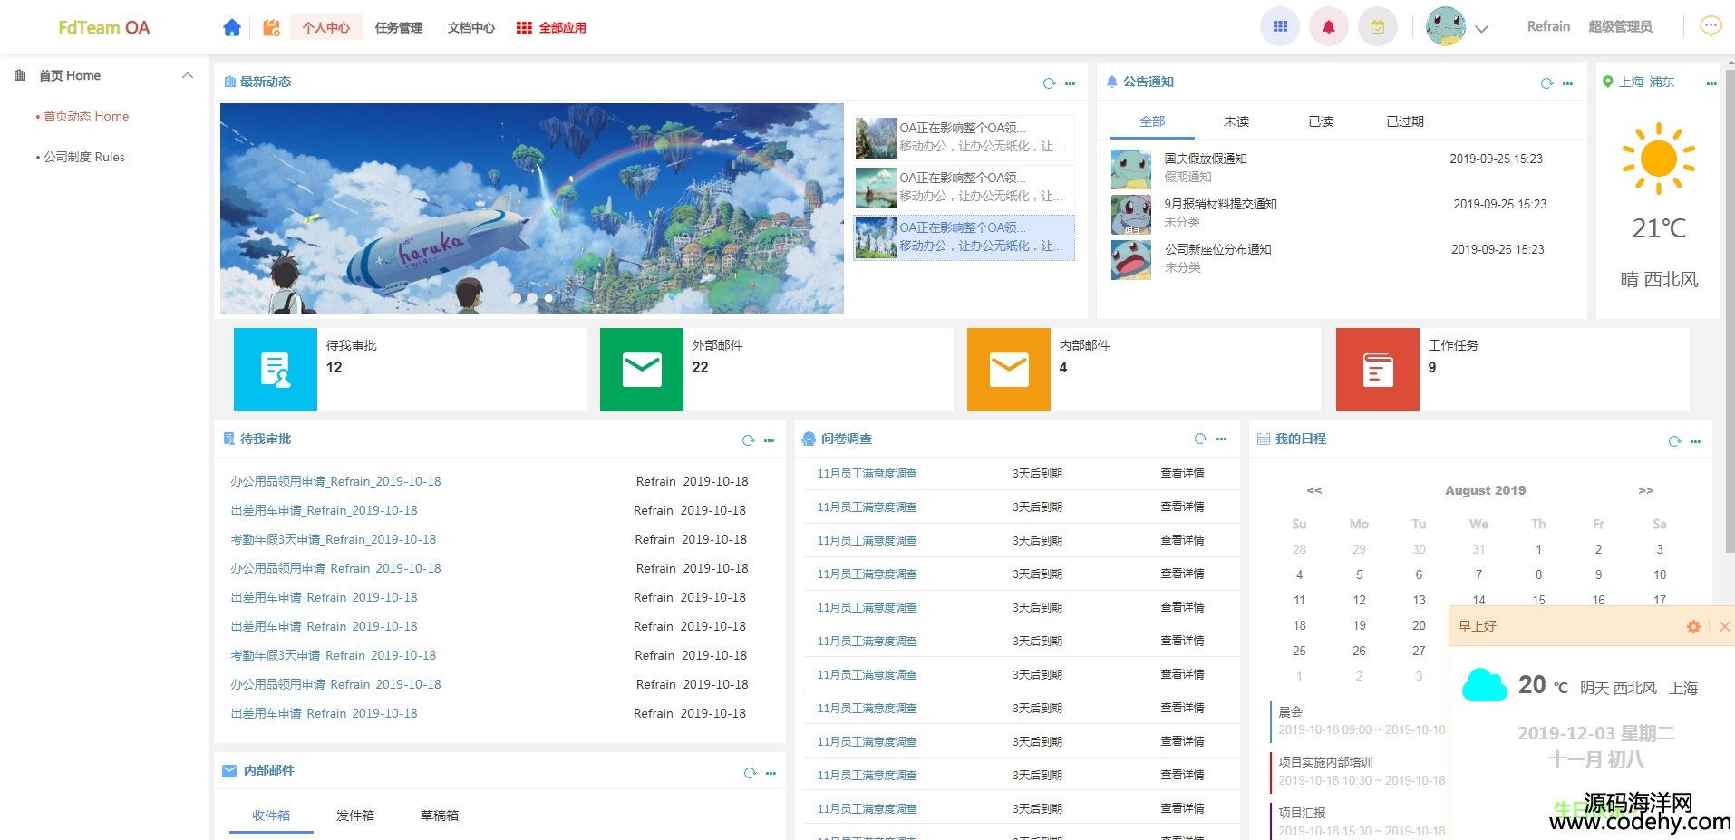
Task: Refresh the 问卷调查 panel
Action: (1200, 439)
